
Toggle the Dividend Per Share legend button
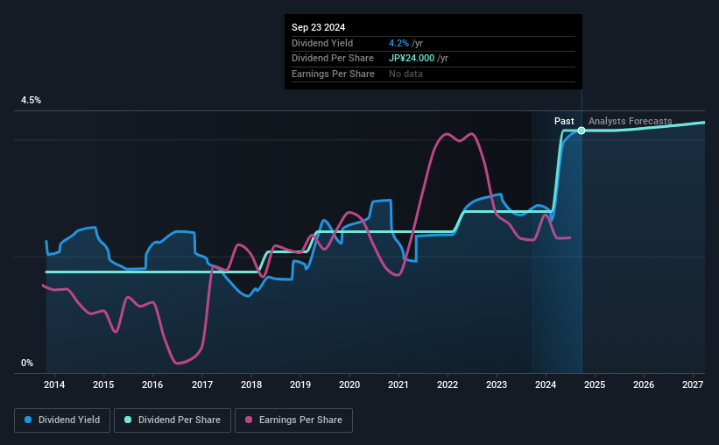173,420
